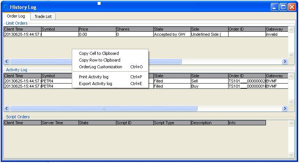Select Print Activity log menu entry
This screenshot has height=163, width=300.
pos(94,77)
